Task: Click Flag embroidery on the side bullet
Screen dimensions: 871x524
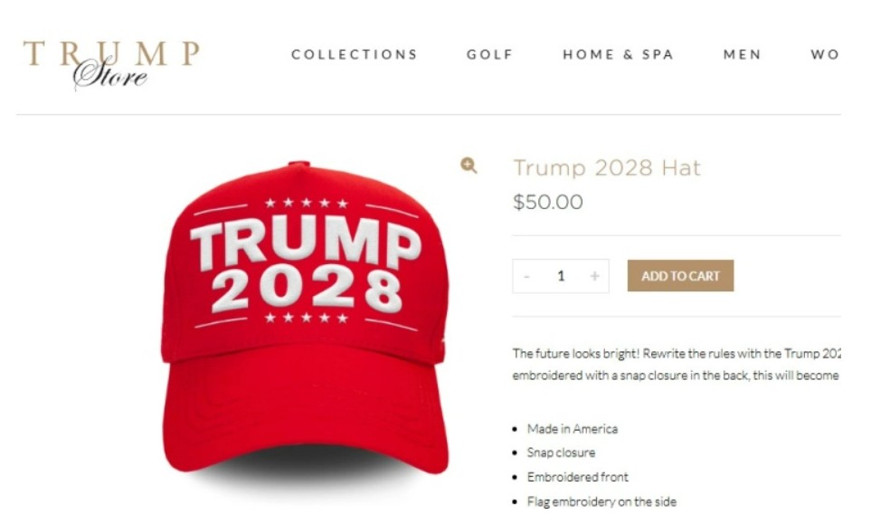Action: tap(601, 501)
